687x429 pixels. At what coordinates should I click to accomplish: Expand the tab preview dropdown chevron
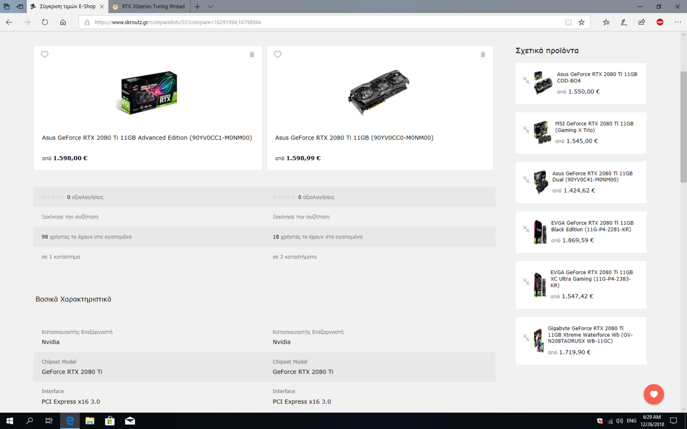point(210,6)
